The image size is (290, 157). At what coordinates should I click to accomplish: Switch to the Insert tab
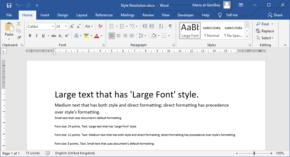pos(45,15)
